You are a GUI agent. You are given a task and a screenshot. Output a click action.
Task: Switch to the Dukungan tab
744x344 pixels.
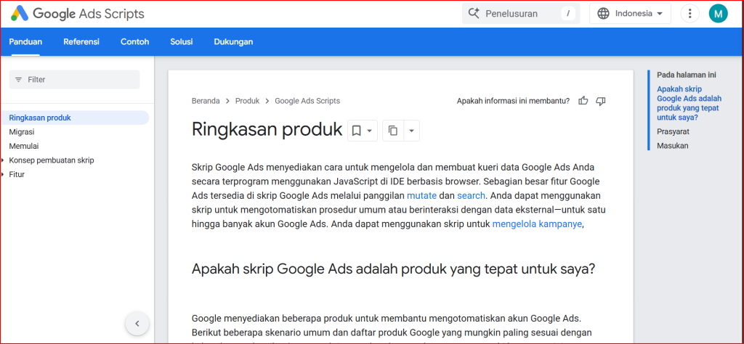coord(233,41)
